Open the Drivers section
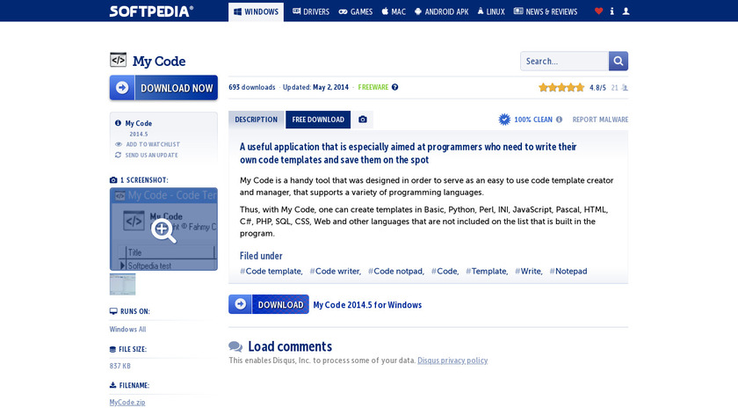 pyautogui.click(x=311, y=11)
